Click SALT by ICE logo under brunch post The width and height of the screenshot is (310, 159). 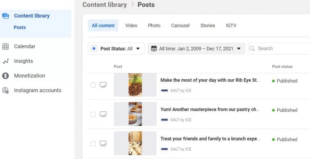pyautogui.click(x=164, y=149)
